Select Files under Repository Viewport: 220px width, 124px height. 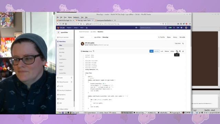click(60, 45)
